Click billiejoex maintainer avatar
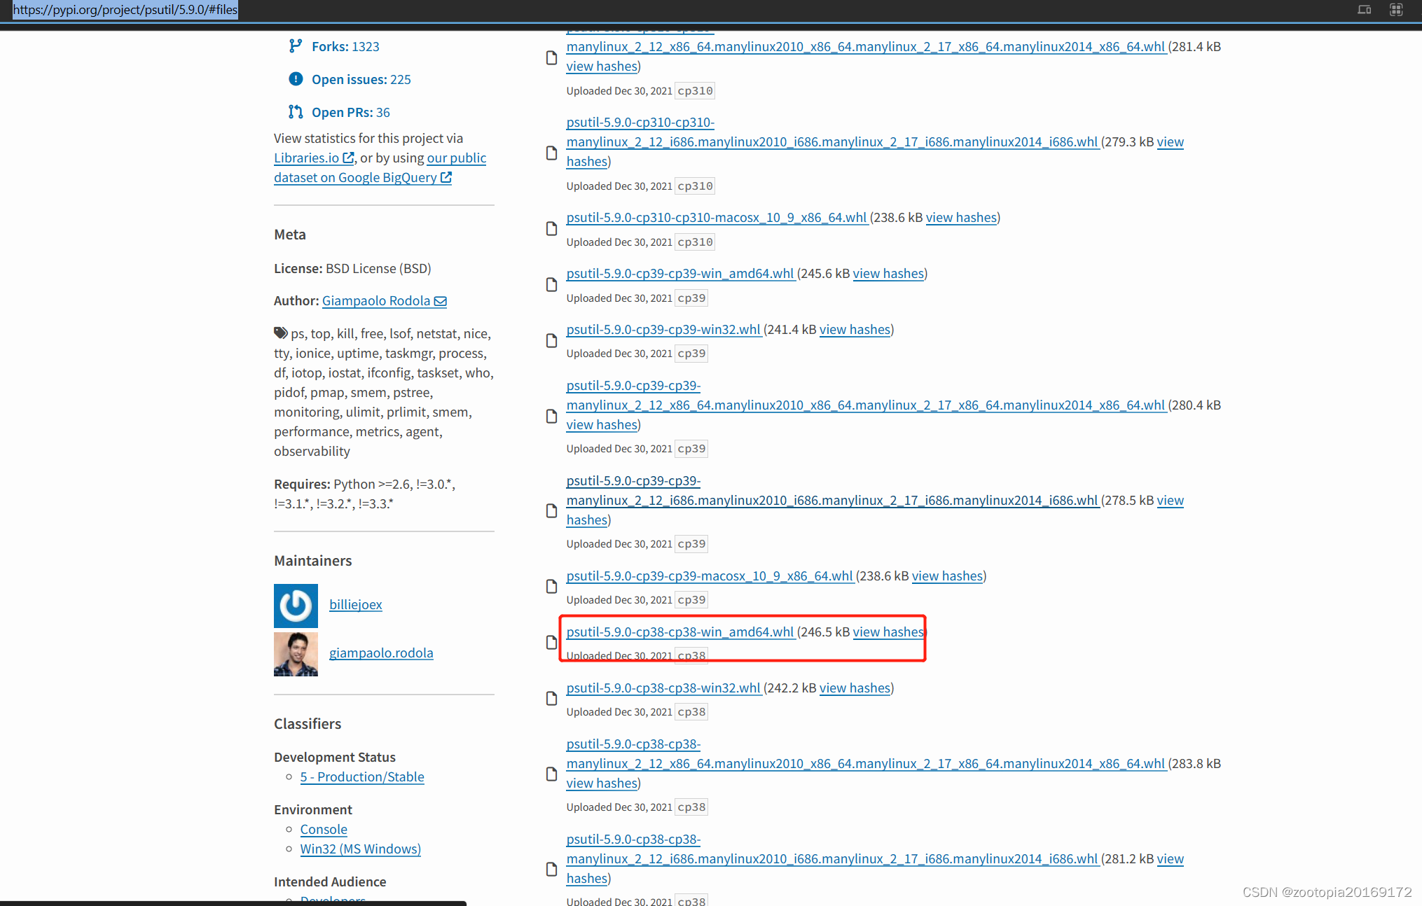 point(296,606)
